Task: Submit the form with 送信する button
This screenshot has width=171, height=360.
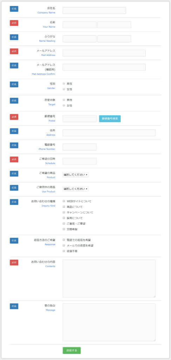Action: 72,351
